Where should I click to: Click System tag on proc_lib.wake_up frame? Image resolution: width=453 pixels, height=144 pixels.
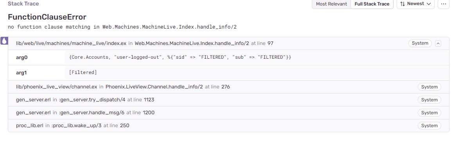pyautogui.click(x=429, y=126)
